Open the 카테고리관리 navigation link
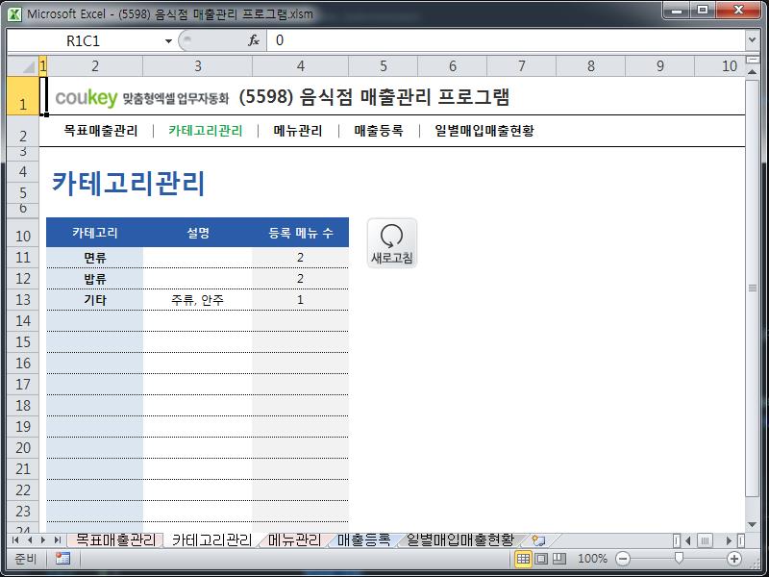The image size is (769, 577). 206,131
